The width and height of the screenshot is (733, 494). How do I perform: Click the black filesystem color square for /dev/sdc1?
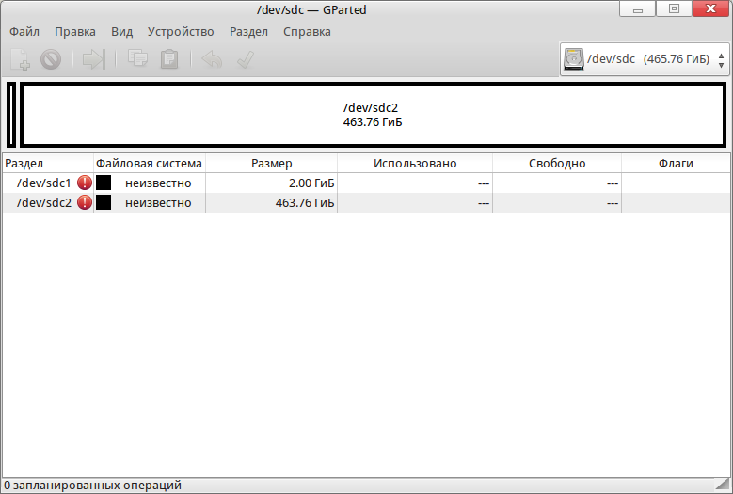104,183
